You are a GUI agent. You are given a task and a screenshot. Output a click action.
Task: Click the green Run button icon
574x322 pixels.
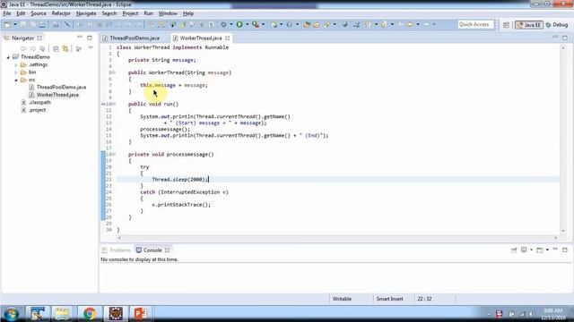coord(239,24)
